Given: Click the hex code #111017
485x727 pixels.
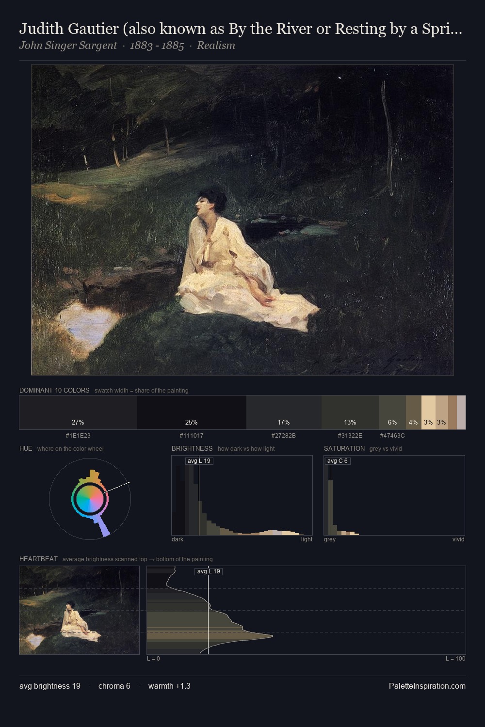Looking at the screenshot, I should [x=192, y=436].
